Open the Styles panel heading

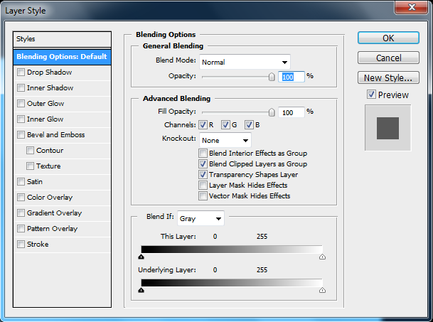tap(63, 39)
